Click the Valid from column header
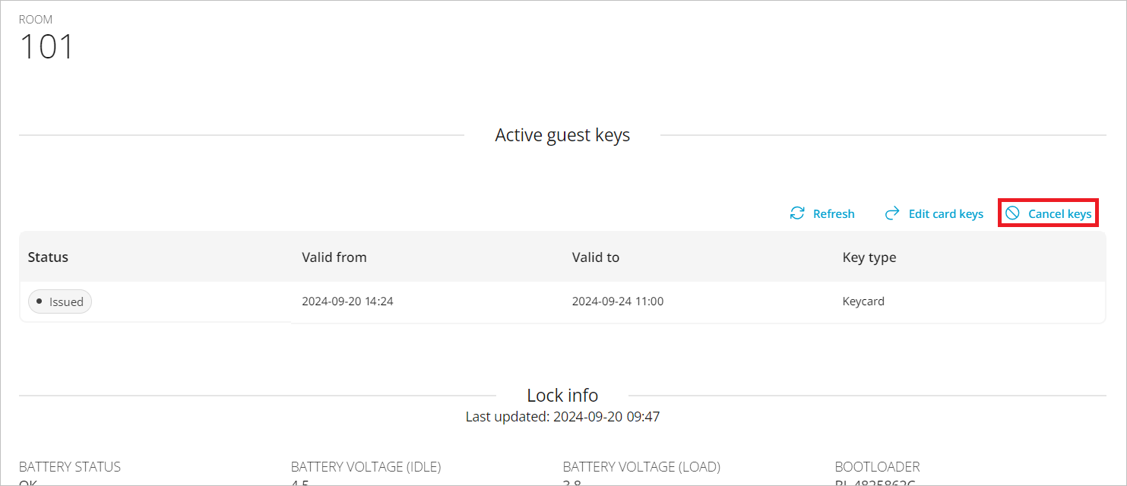The width and height of the screenshot is (1127, 486). [334, 257]
